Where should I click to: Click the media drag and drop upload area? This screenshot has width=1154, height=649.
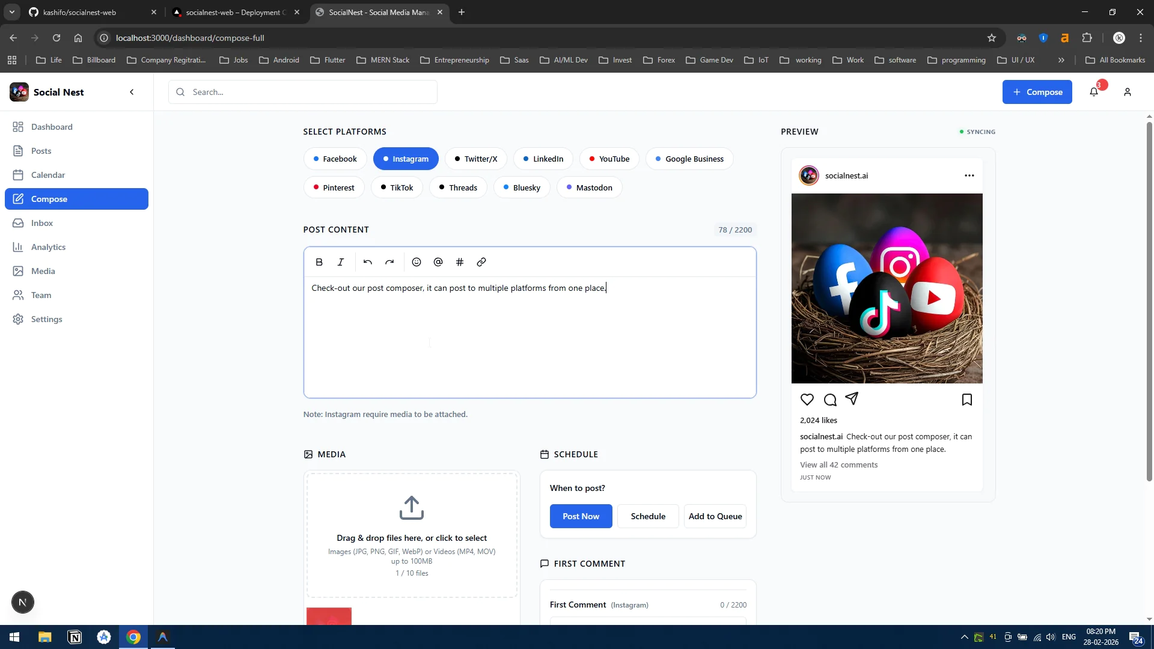click(x=411, y=535)
